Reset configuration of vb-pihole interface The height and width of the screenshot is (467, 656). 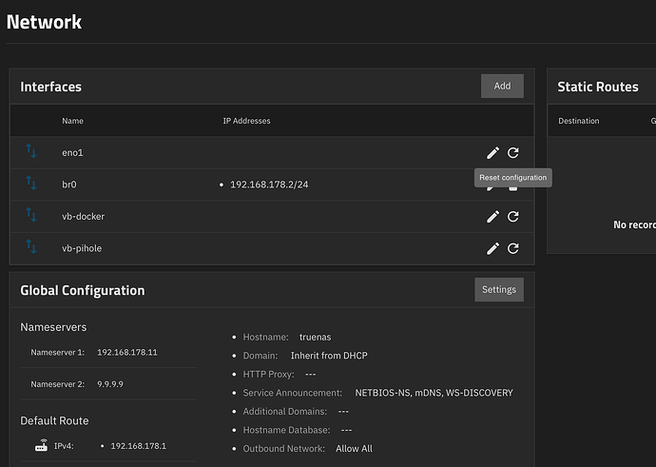(x=513, y=248)
